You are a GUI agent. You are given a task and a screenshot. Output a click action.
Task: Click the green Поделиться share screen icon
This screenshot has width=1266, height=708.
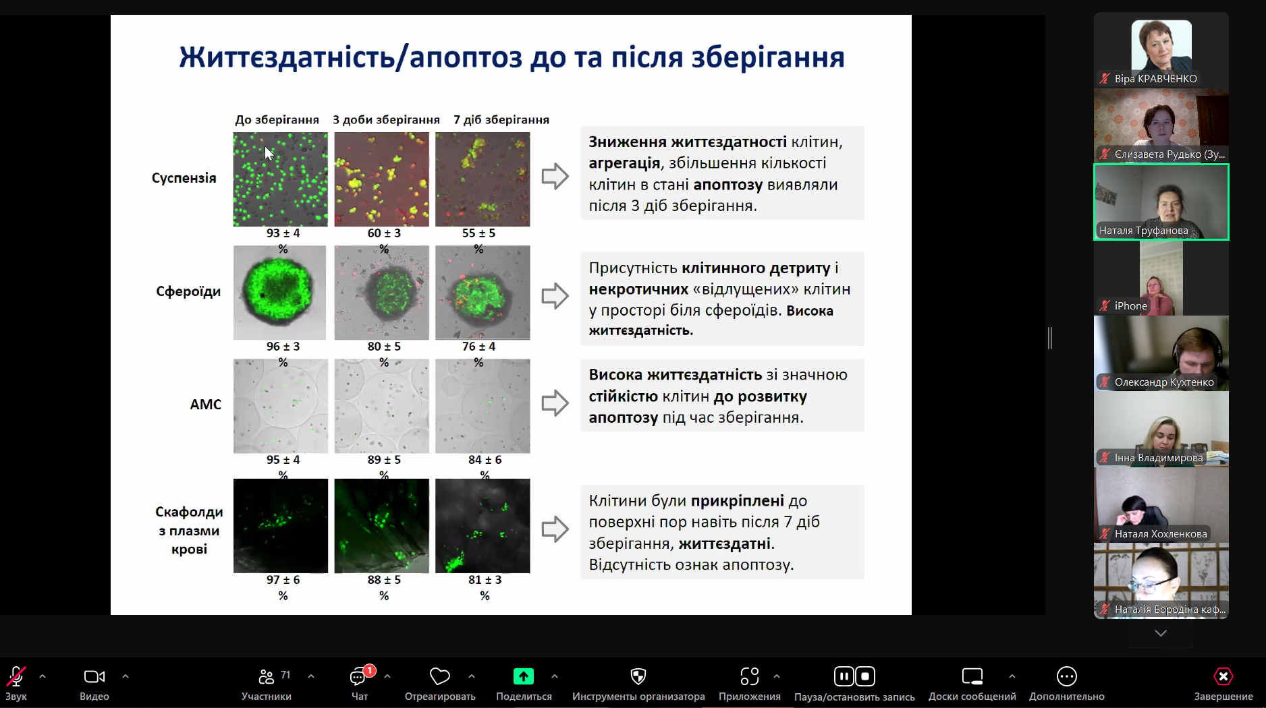524,676
